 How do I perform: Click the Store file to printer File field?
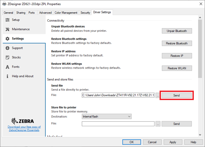click(x=118, y=124)
